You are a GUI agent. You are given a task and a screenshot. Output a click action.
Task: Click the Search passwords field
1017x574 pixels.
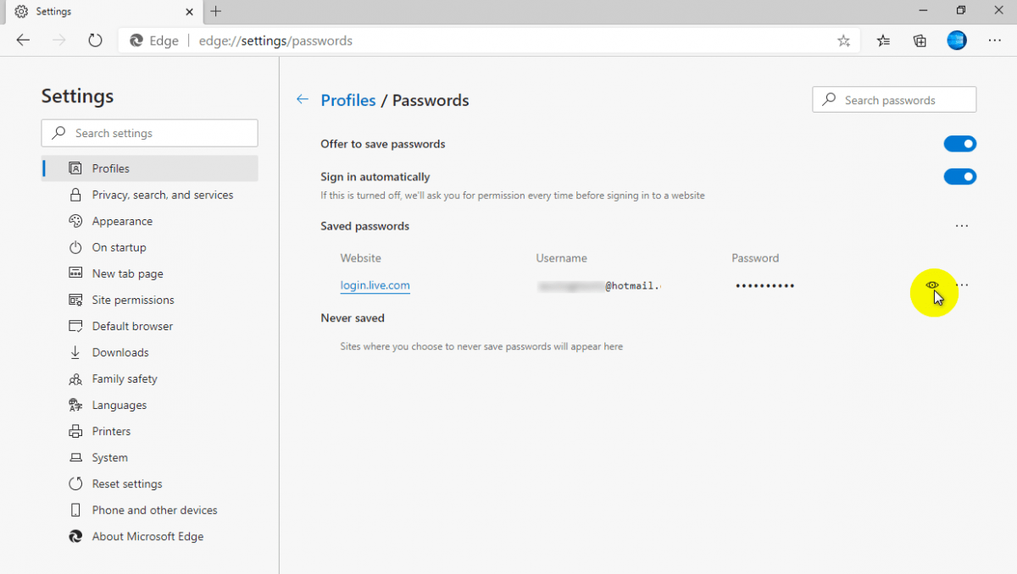coord(894,99)
